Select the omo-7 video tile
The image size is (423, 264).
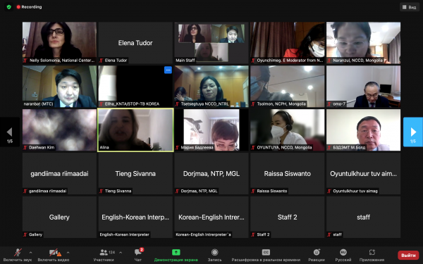(x=363, y=86)
